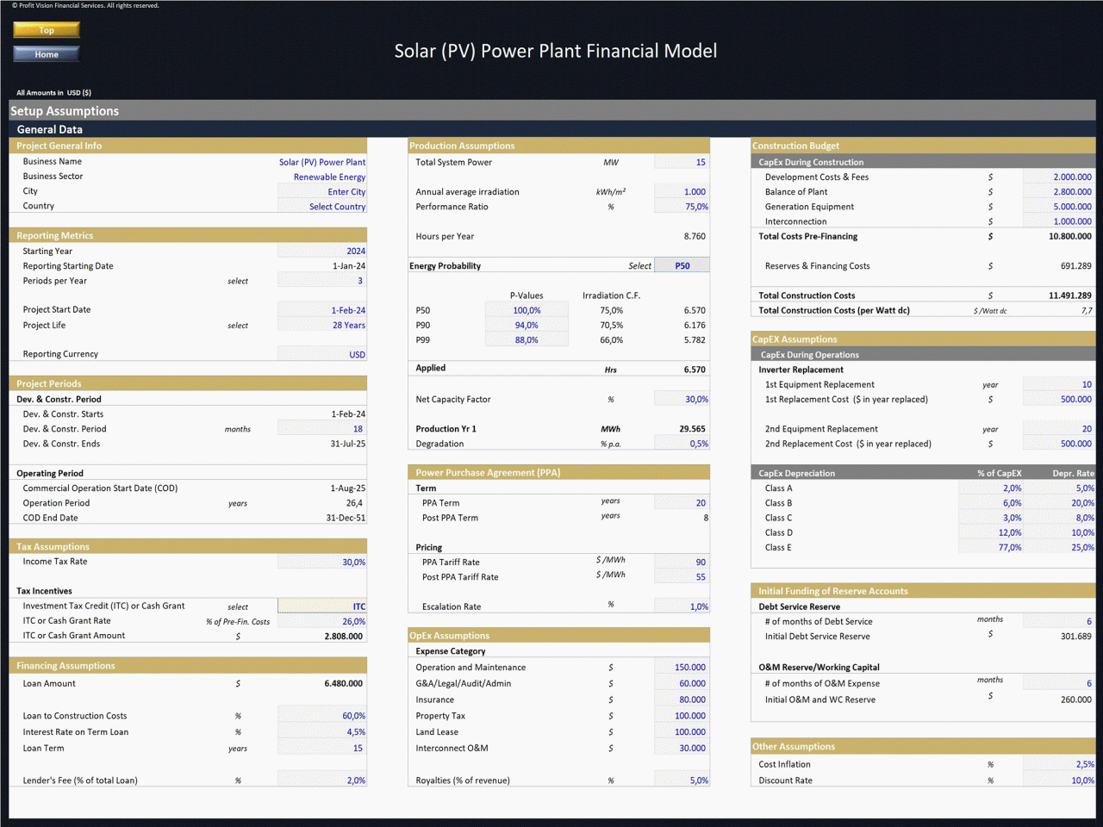Edit Class E percent of CapEx
1103x827 pixels.
(991, 547)
